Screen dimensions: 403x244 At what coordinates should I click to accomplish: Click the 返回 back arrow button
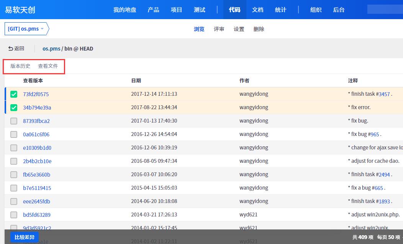(x=16, y=49)
